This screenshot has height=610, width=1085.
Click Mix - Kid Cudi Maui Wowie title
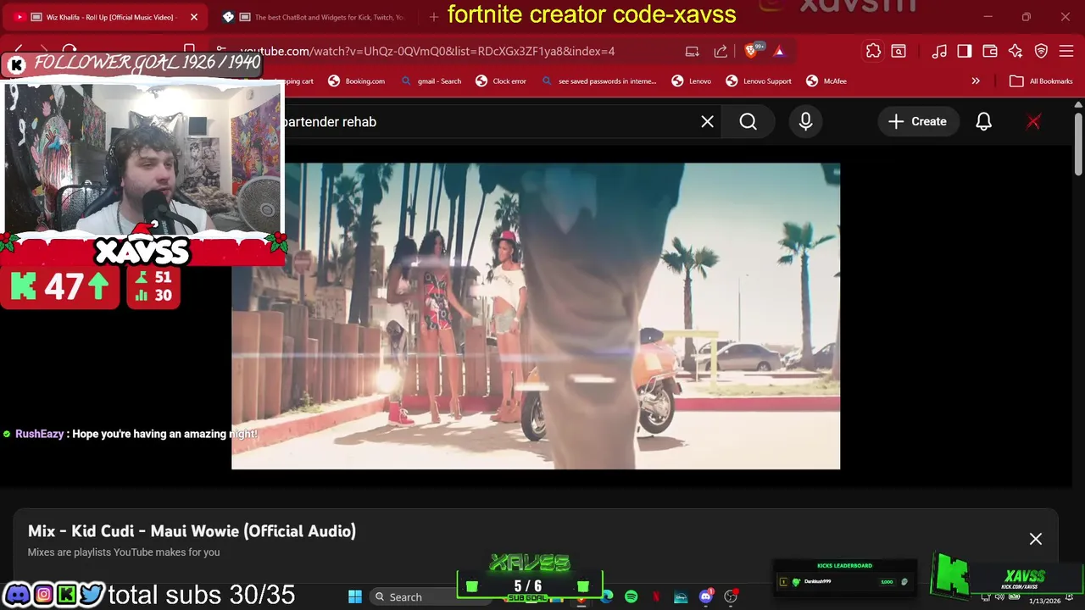[x=192, y=531]
